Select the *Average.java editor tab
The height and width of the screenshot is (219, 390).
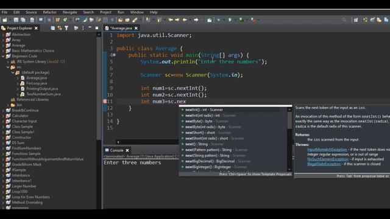pos(121,28)
